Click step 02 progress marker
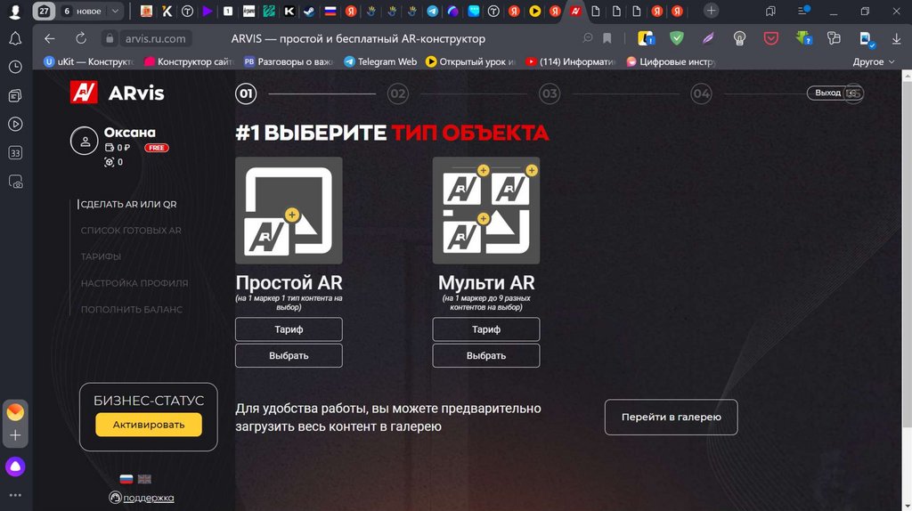 (x=398, y=93)
